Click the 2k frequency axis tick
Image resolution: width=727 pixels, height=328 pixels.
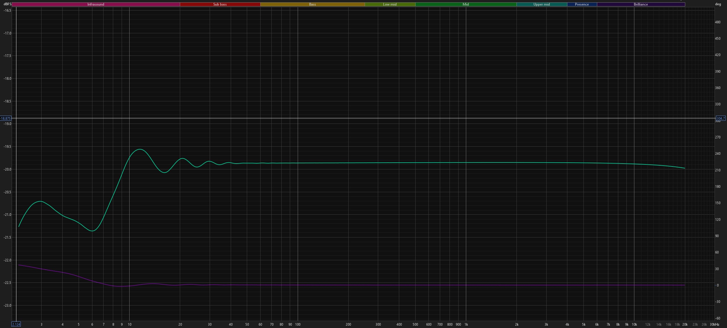tap(517, 324)
